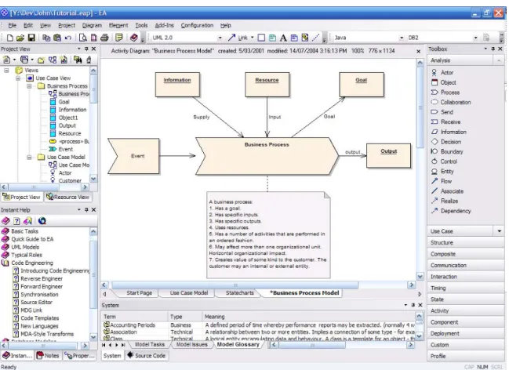Select Goal element in project tree
Viewport: 509px width, 370px height.
pyautogui.click(x=64, y=102)
